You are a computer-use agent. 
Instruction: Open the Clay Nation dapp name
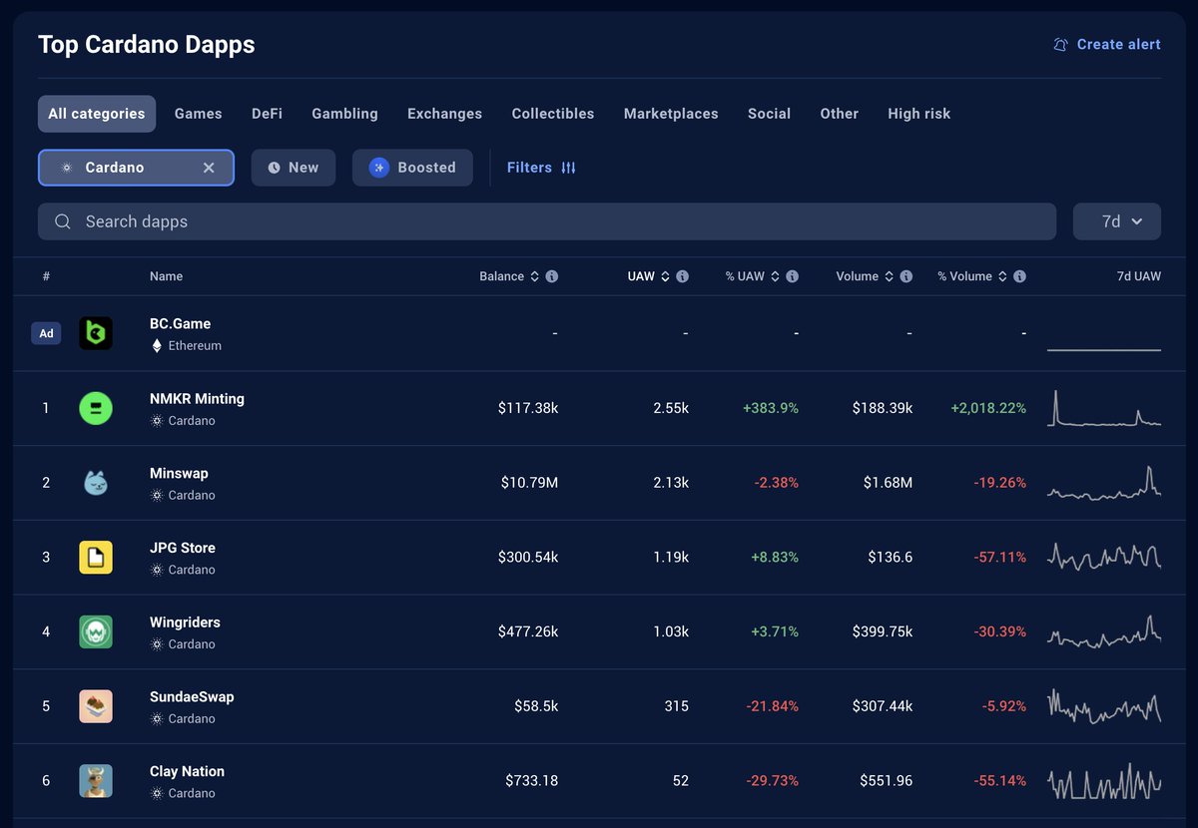(x=187, y=771)
